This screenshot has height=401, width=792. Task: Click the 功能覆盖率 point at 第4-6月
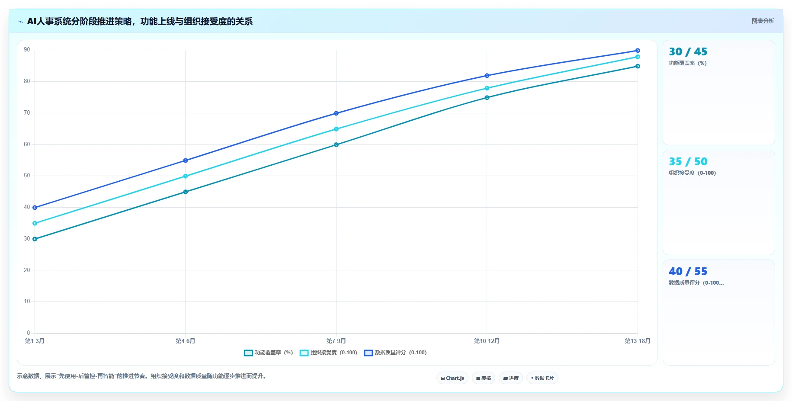click(186, 192)
